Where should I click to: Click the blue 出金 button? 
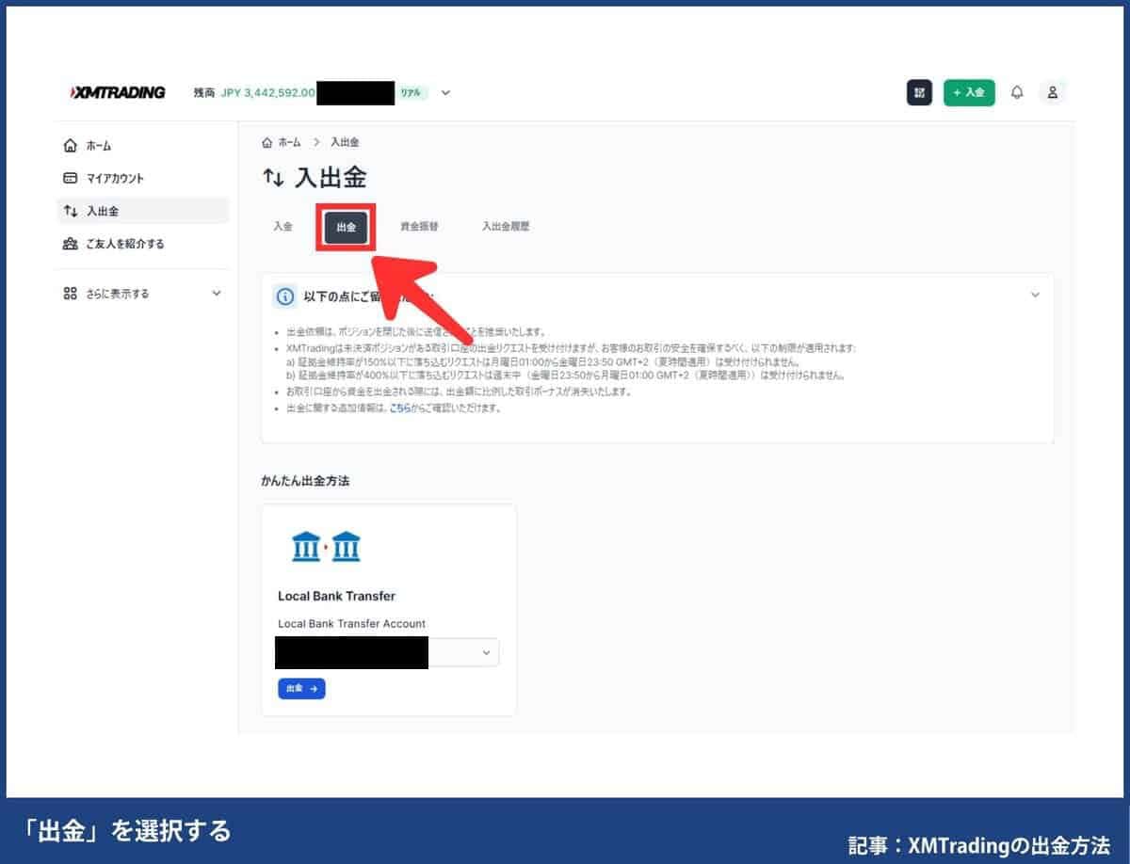[301, 689]
